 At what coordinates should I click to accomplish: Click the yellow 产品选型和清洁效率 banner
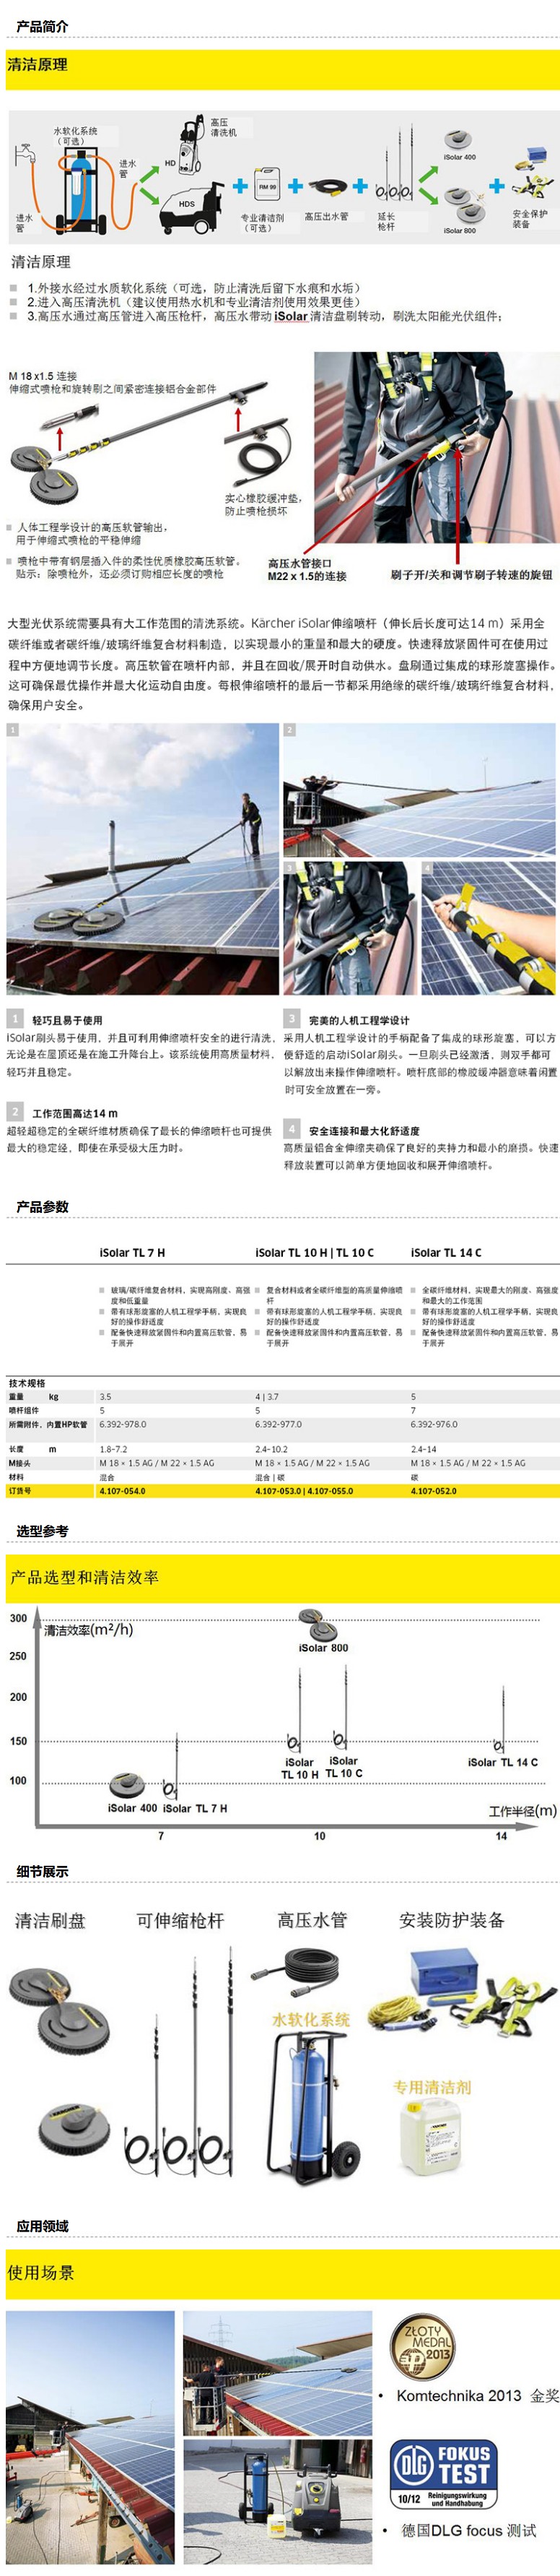pyautogui.click(x=282, y=1577)
